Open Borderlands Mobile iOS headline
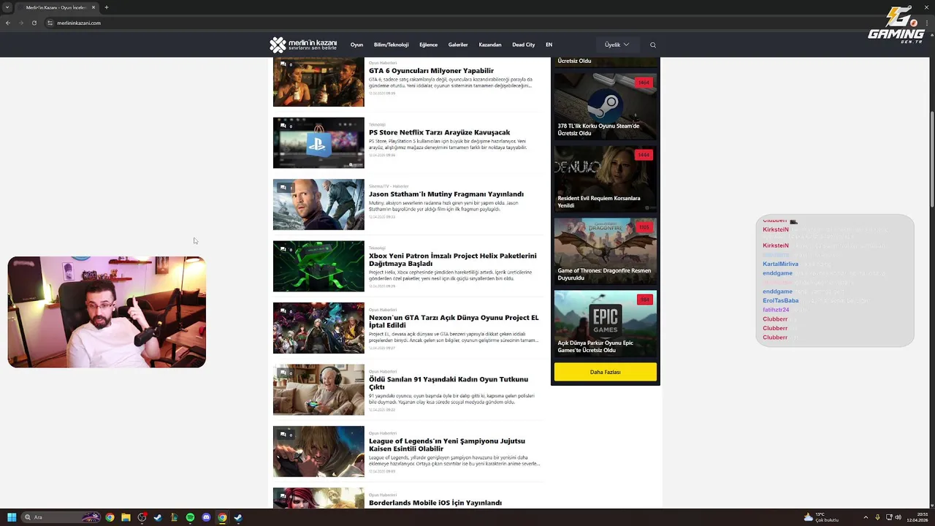This screenshot has width=935, height=526. [x=435, y=503]
